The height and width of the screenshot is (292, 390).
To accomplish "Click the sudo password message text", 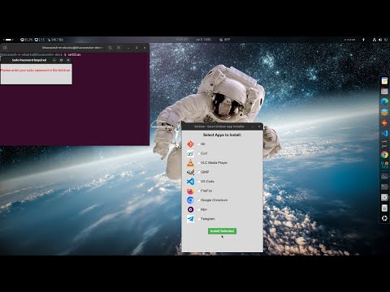I will (x=36, y=70).
